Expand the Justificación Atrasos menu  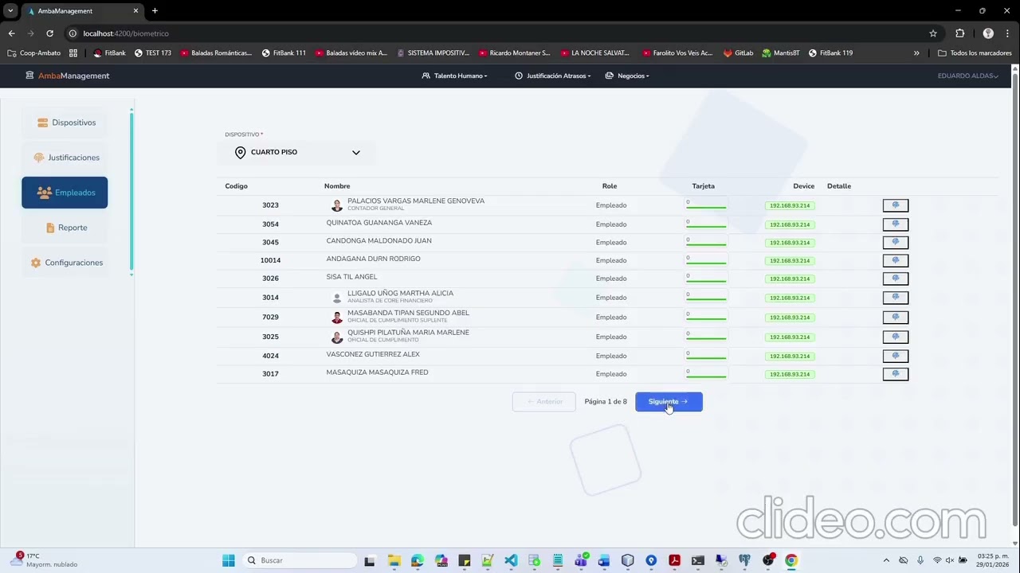point(553,76)
